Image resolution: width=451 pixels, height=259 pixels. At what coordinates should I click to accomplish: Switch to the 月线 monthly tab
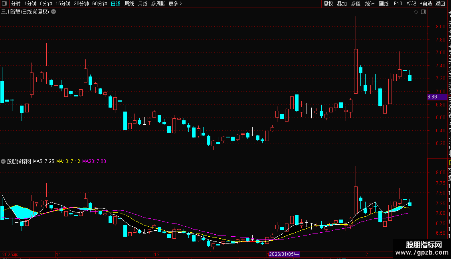pos(142,4)
